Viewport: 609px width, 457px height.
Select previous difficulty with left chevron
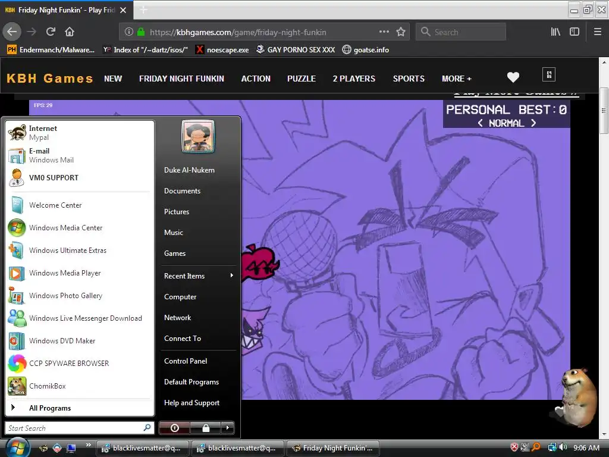click(481, 123)
